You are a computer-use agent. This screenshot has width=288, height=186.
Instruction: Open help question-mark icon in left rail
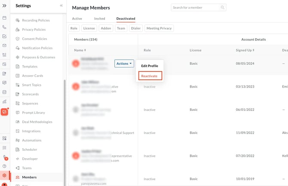tap(4, 166)
